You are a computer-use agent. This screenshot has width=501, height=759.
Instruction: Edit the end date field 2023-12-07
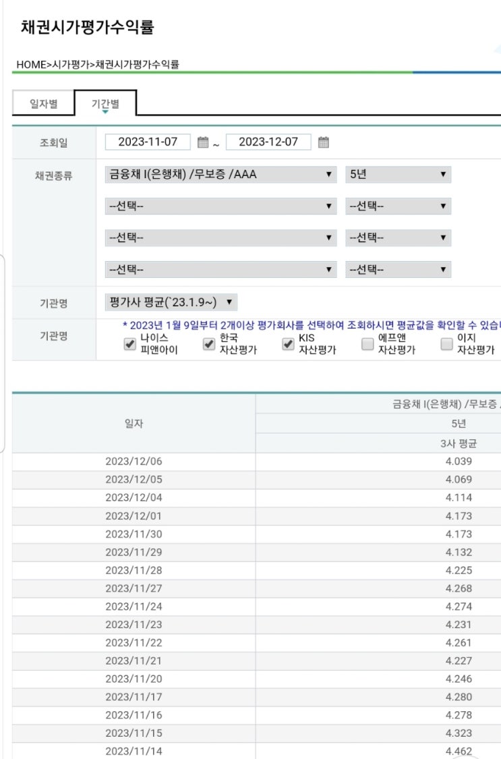pyautogui.click(x=268, y=142)
